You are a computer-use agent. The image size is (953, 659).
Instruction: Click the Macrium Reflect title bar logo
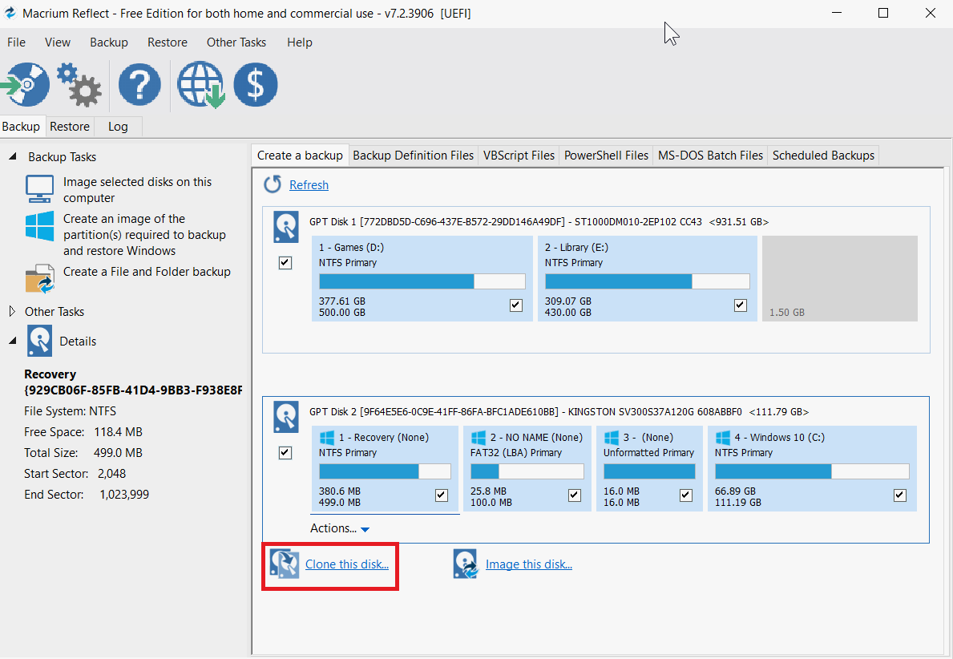[x=10, y=13]
